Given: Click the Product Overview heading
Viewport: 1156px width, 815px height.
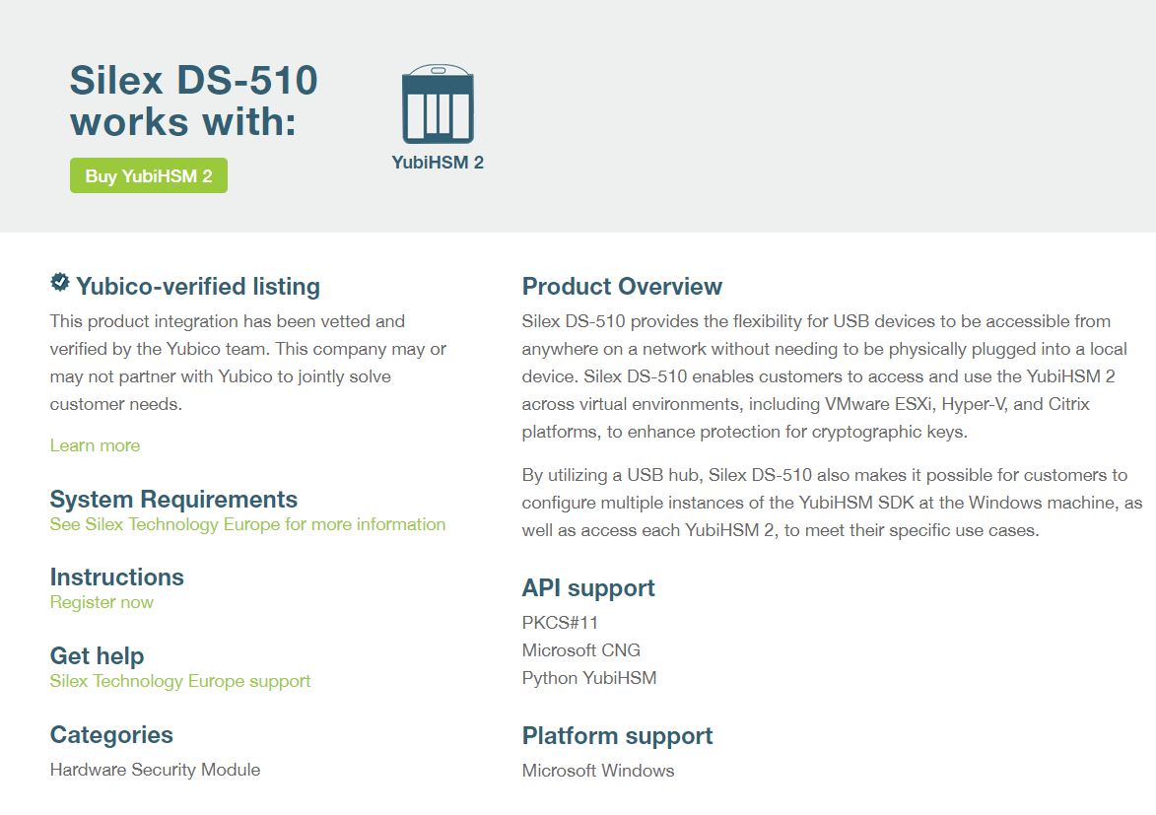Looking at the screenshot, I should 622,286.
